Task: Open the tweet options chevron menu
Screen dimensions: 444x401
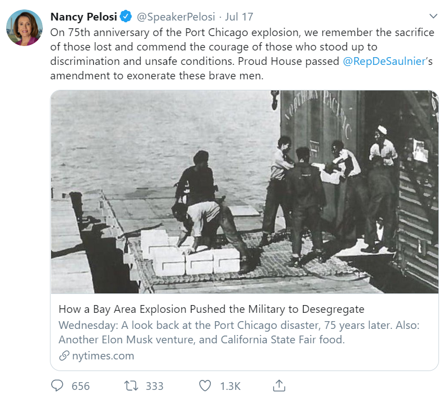Action: click(433, 16)
